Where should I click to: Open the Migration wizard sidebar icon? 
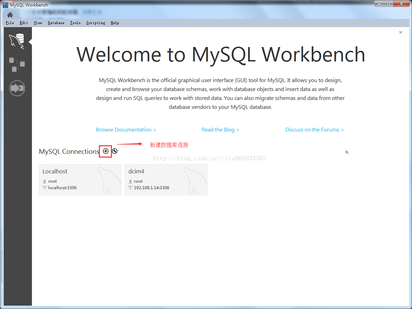click(17, 88)
